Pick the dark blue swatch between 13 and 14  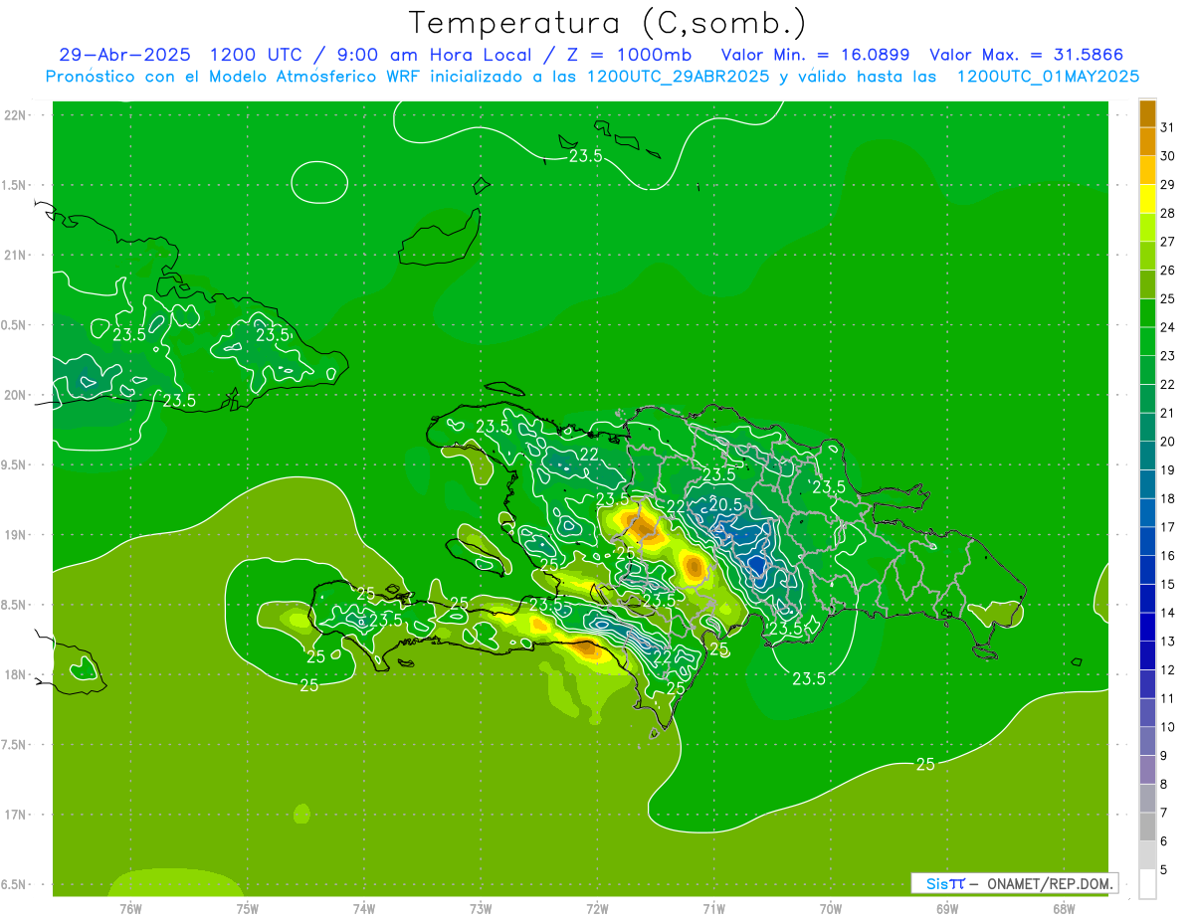(x=1147, y=628)
